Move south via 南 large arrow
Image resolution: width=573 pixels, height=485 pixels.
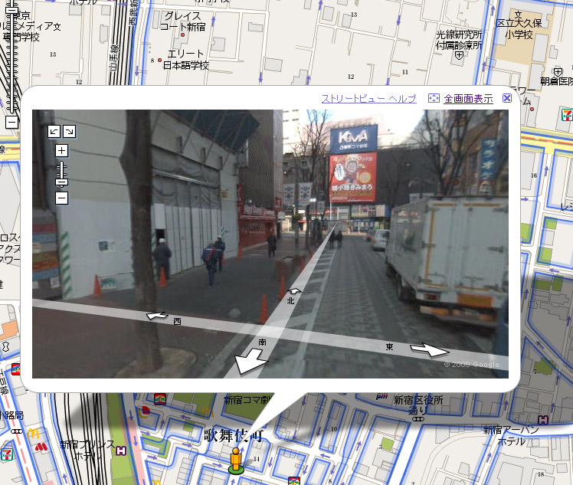(250, 361)
